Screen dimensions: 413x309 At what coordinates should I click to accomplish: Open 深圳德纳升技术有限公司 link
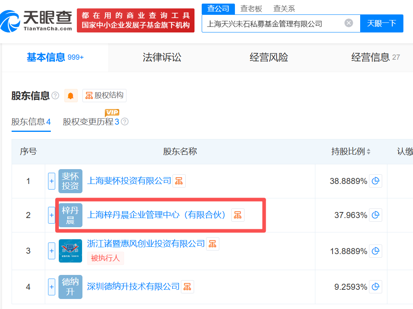click(x=133, y=287)
